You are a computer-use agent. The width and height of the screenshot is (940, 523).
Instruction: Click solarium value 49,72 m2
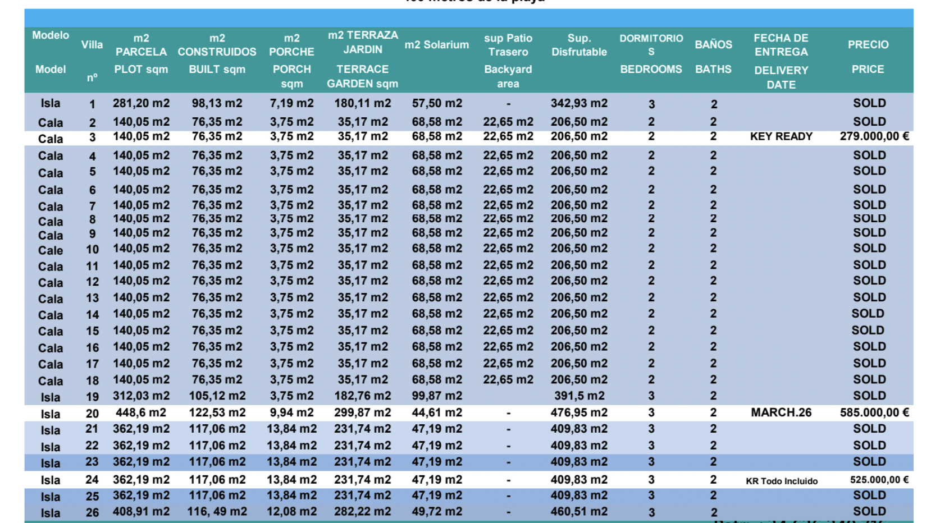[437, 512]
